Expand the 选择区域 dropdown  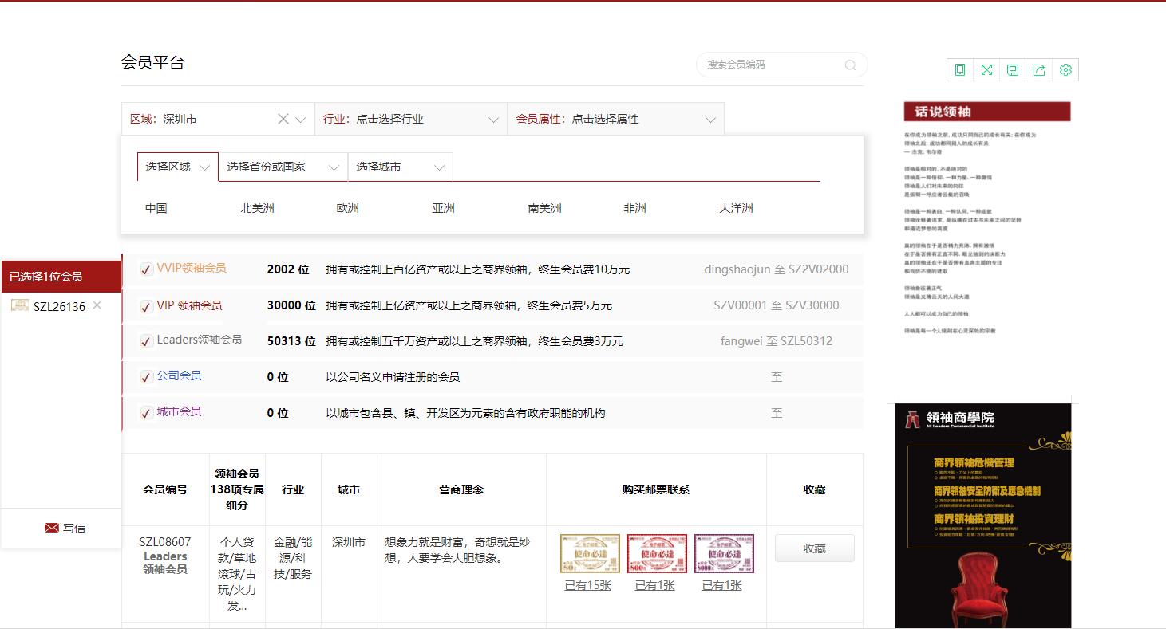[177, 167]
